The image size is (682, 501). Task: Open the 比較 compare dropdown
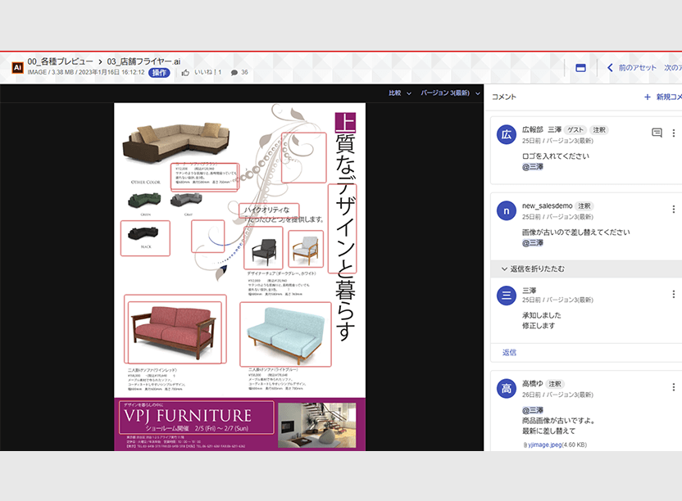tap(400, 93)
